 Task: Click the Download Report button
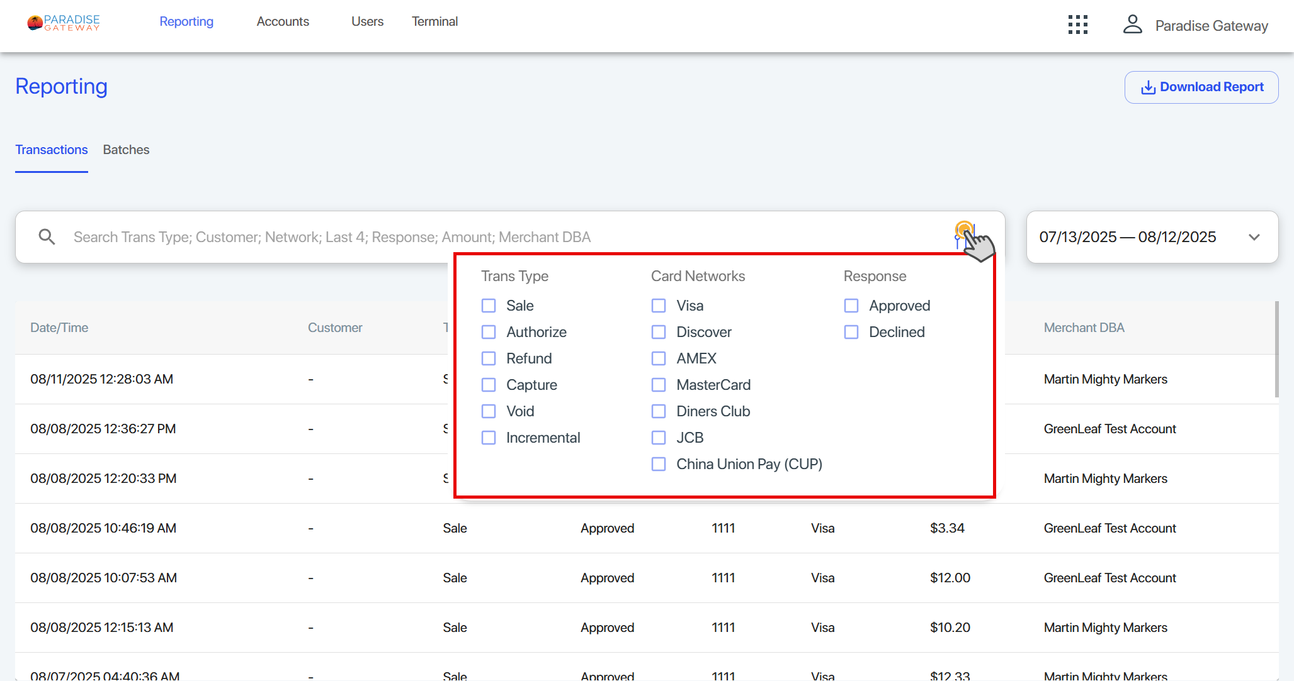click(x=1201, y=87)
